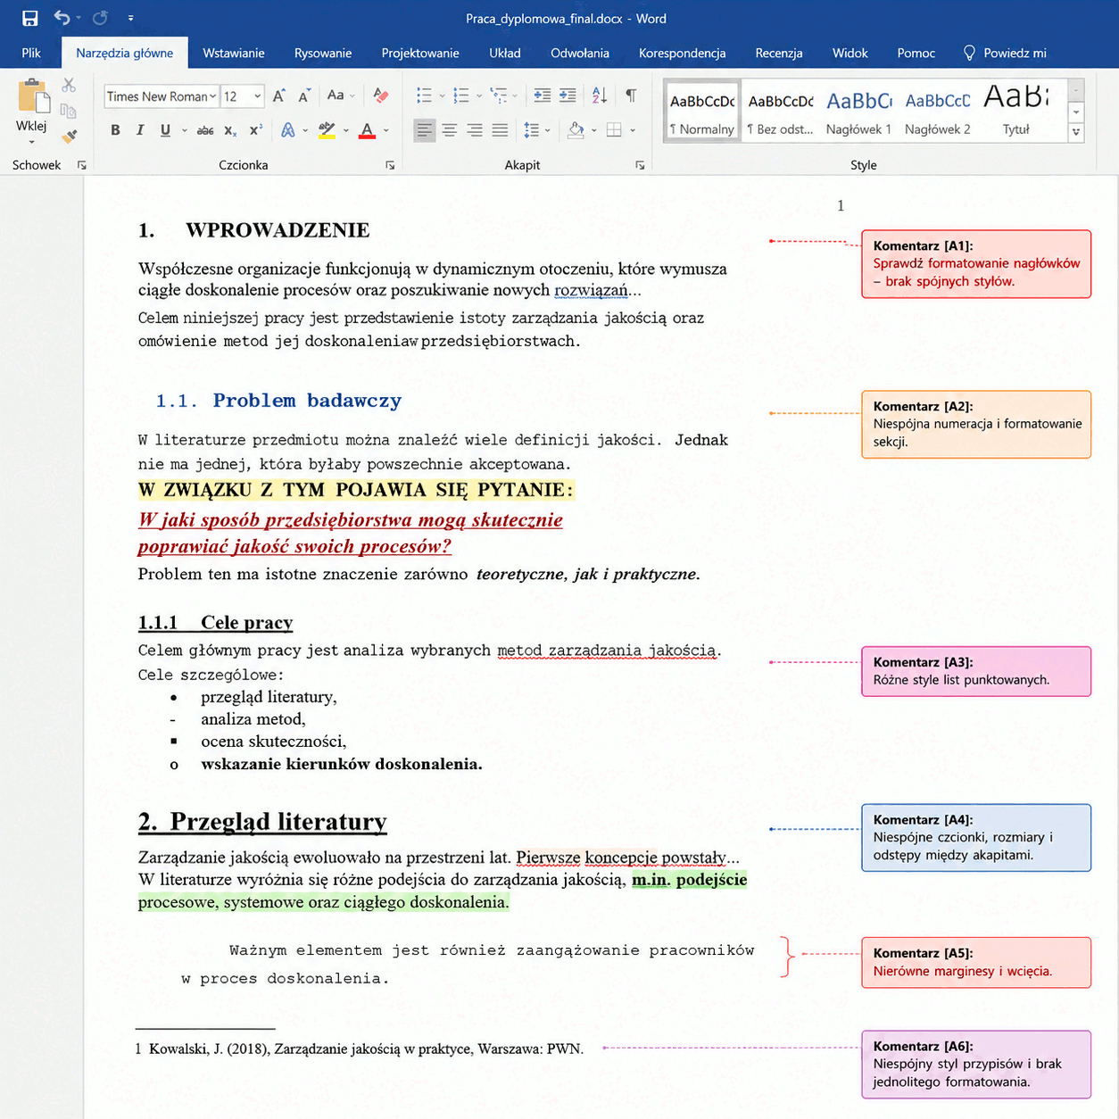Viewport: 1119px width, 1119px height.
Task: Toggle Bold formatting button
Action: pos(115,130)
